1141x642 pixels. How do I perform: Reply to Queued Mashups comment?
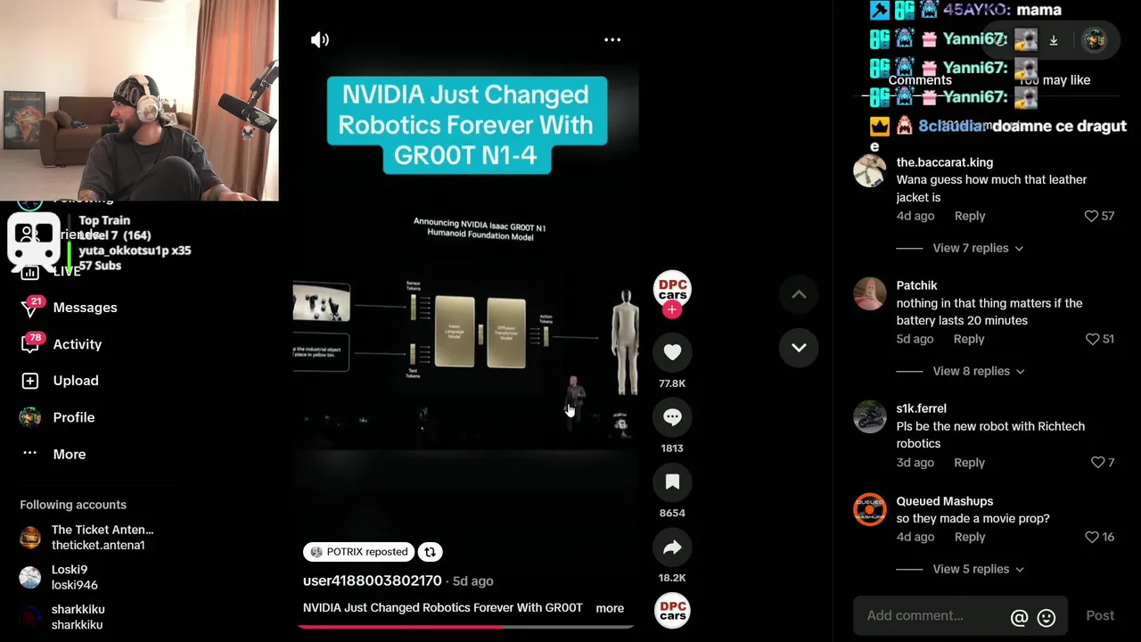[x=970, y=537]
